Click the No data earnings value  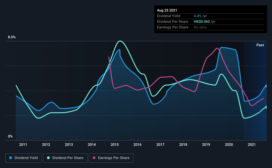point(200,27)
